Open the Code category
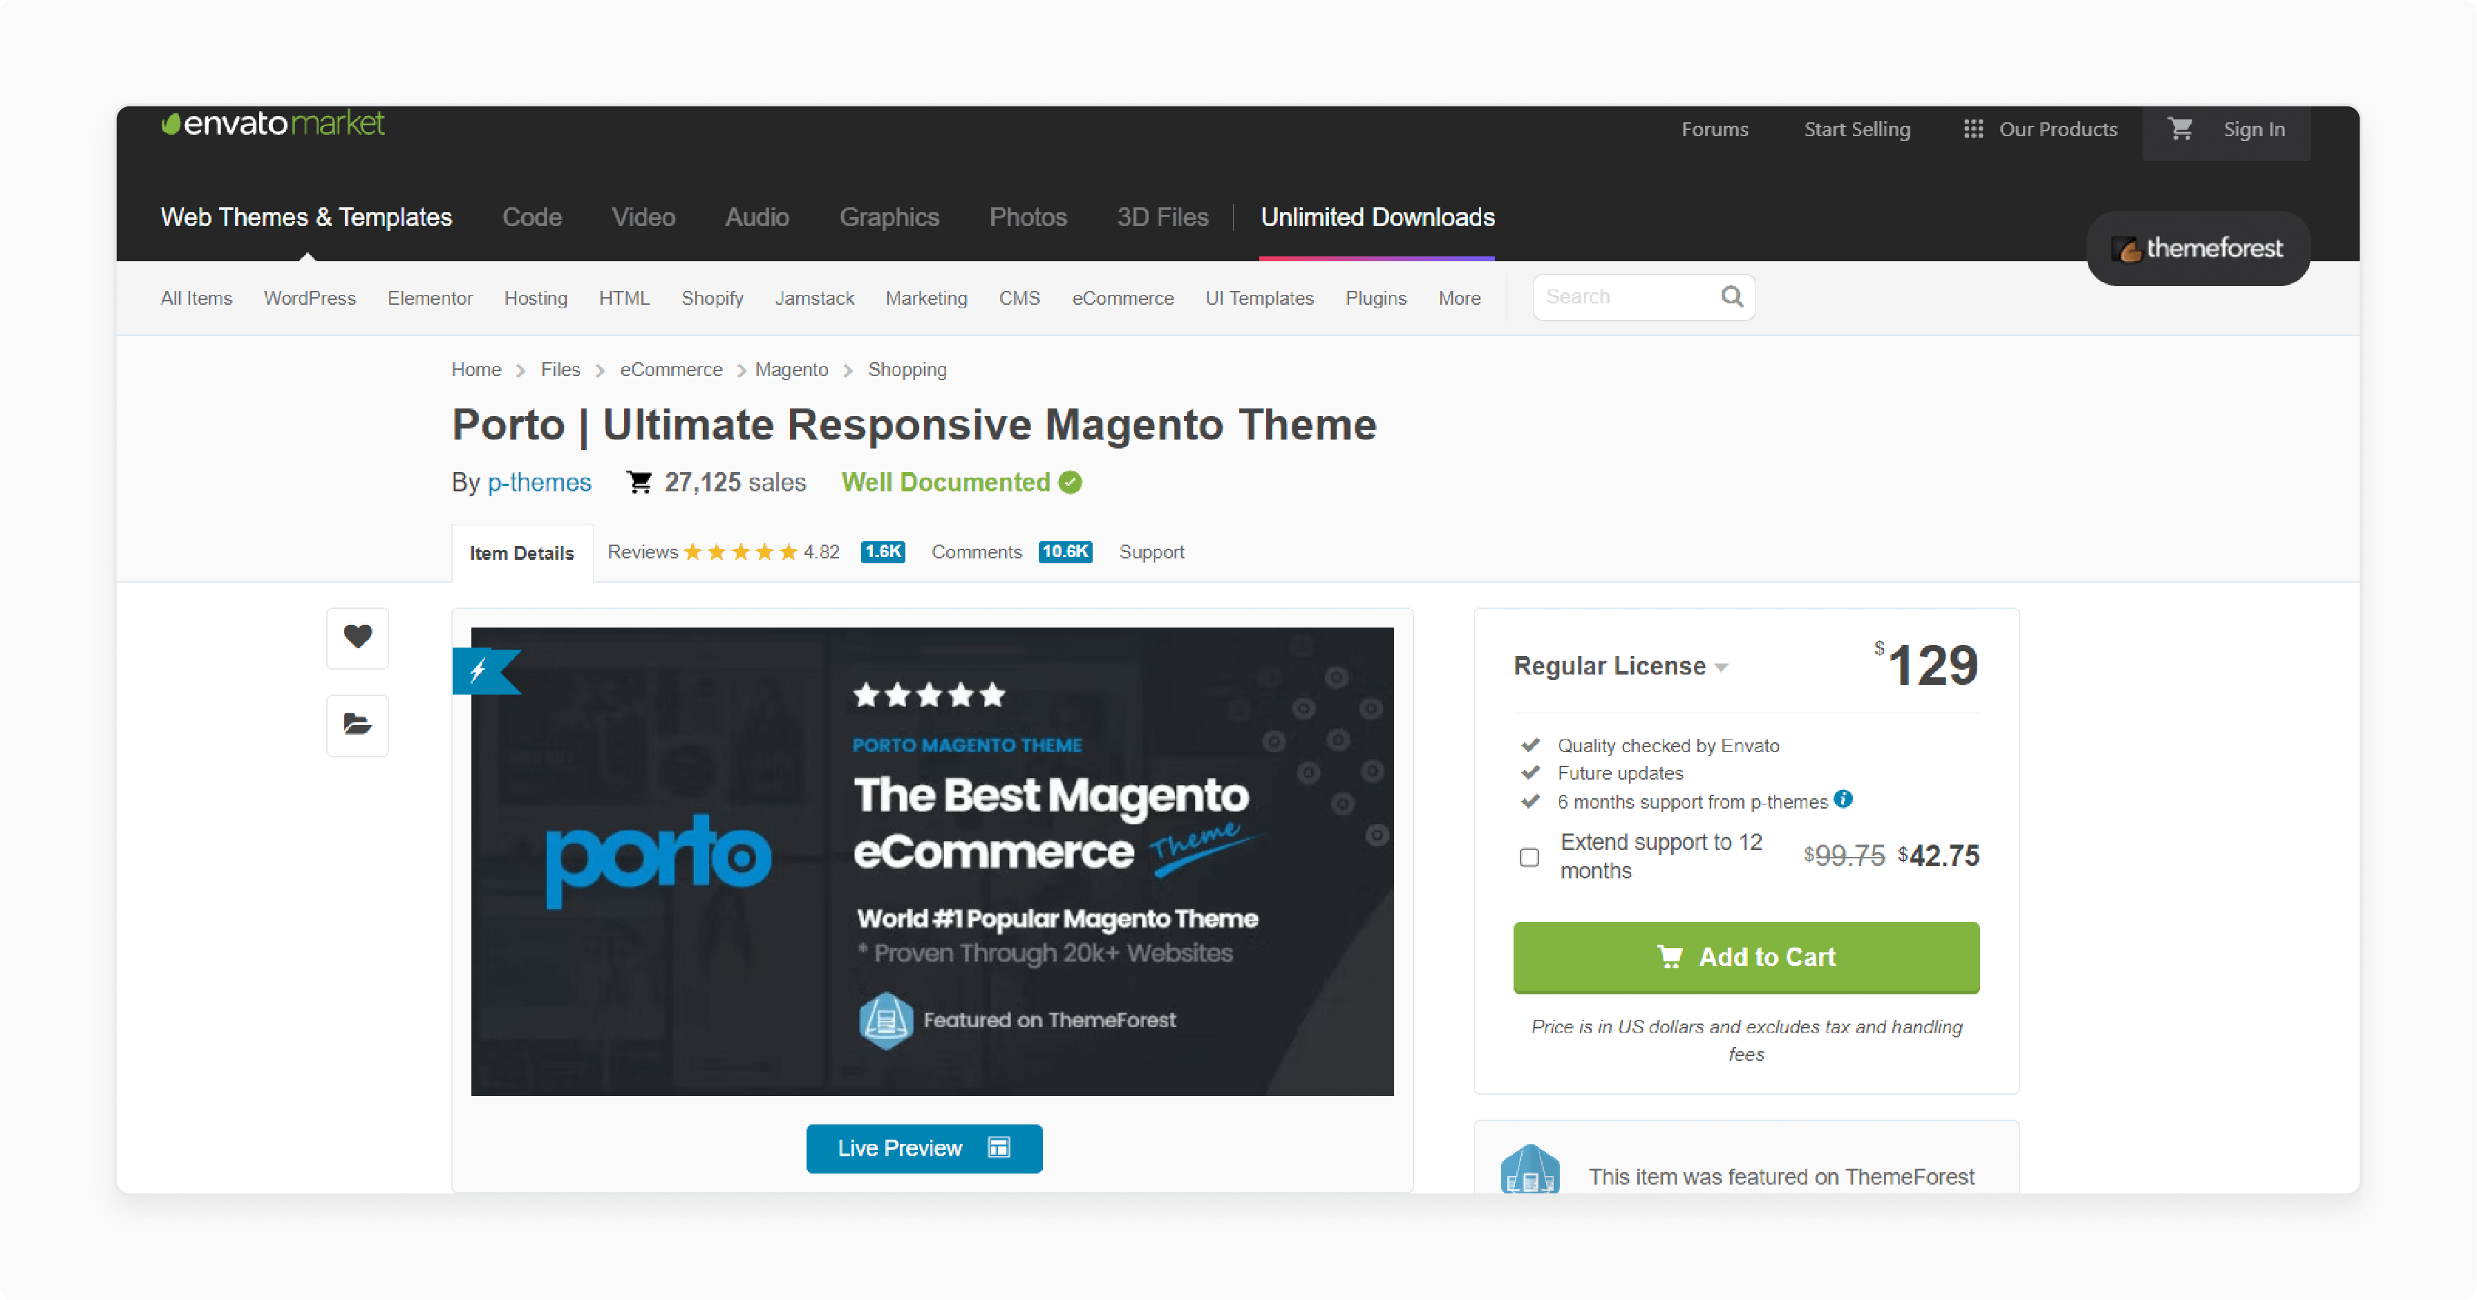This screenshot has height=1300, width=2477. pos(531,217)
